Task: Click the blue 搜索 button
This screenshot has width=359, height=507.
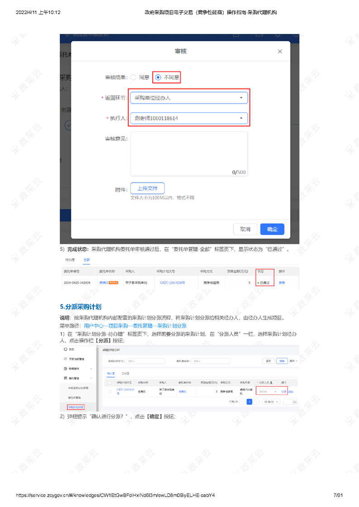Action: [x=282, y=361]
